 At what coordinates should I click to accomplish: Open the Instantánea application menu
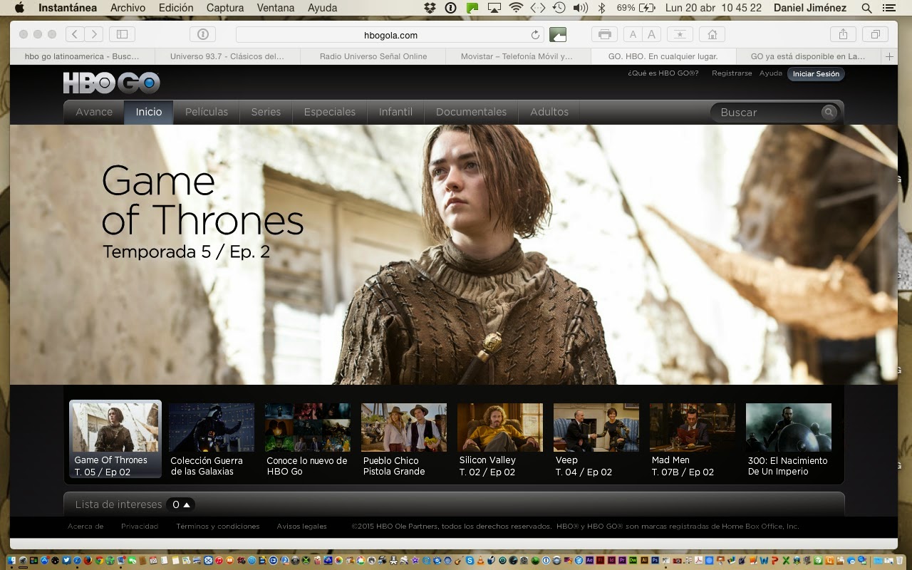coord(68,8)
